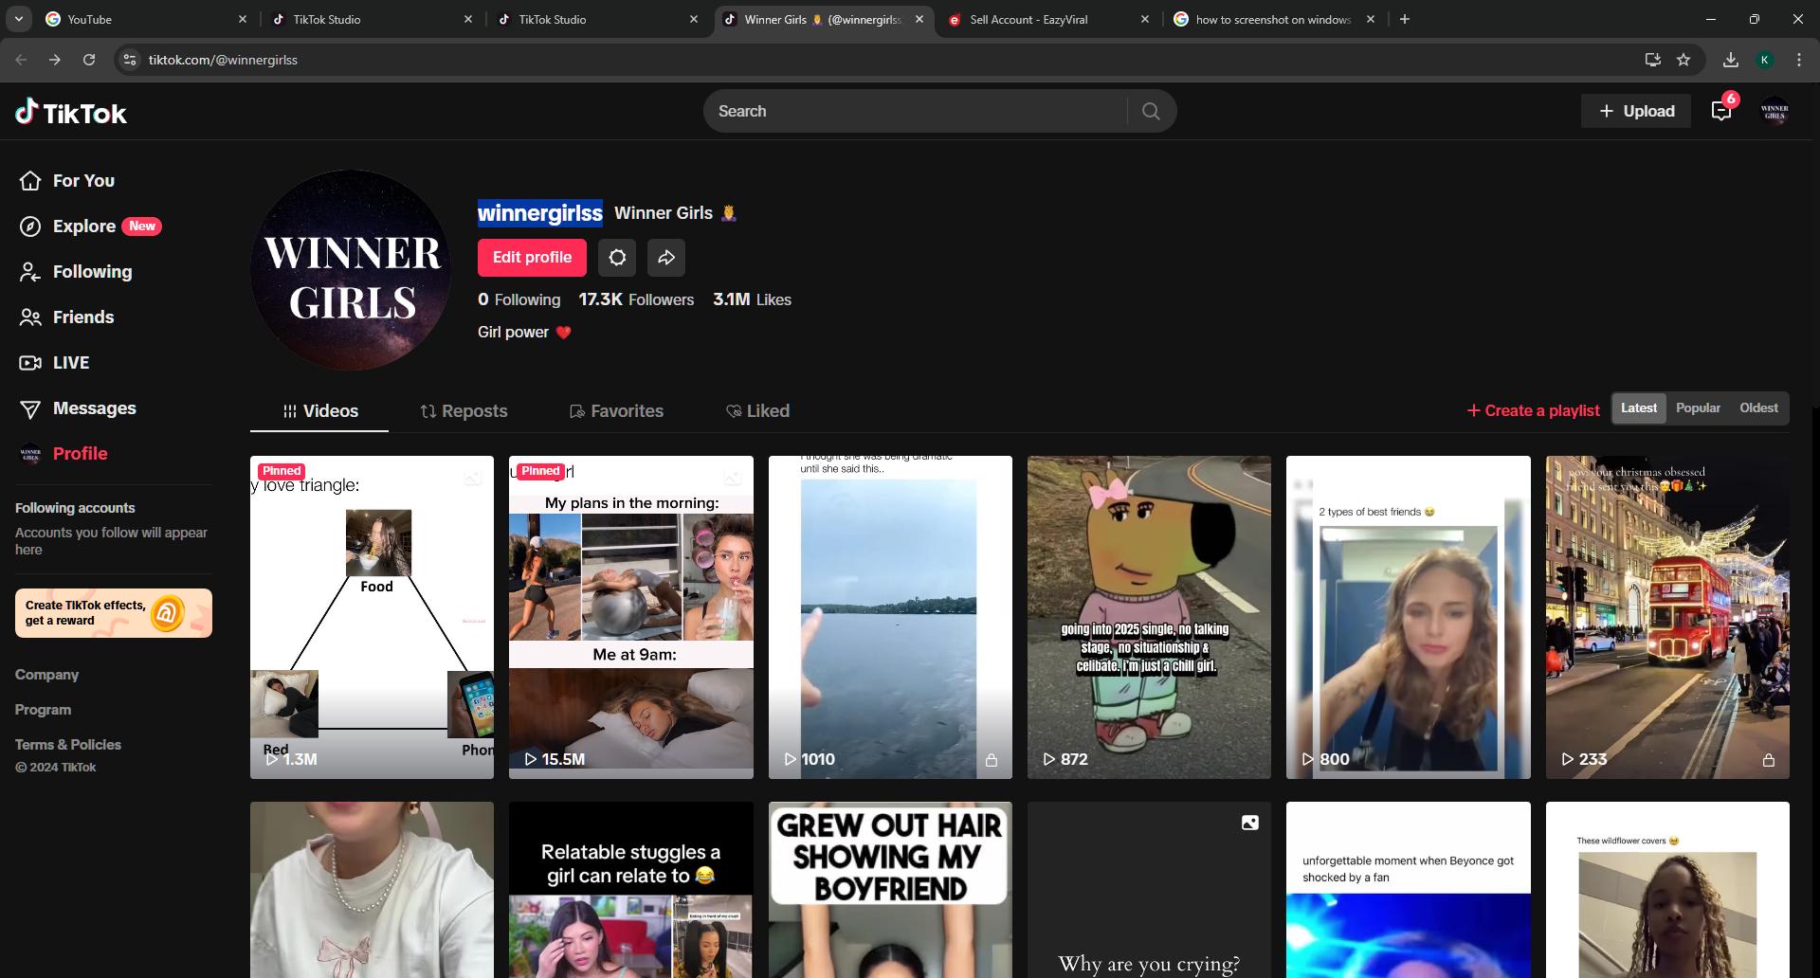Open the account avatar menu
This screenshot has height=978, width=1820.
(1774, 112)
